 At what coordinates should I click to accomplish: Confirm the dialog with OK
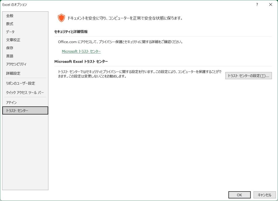tap(239, 195)
